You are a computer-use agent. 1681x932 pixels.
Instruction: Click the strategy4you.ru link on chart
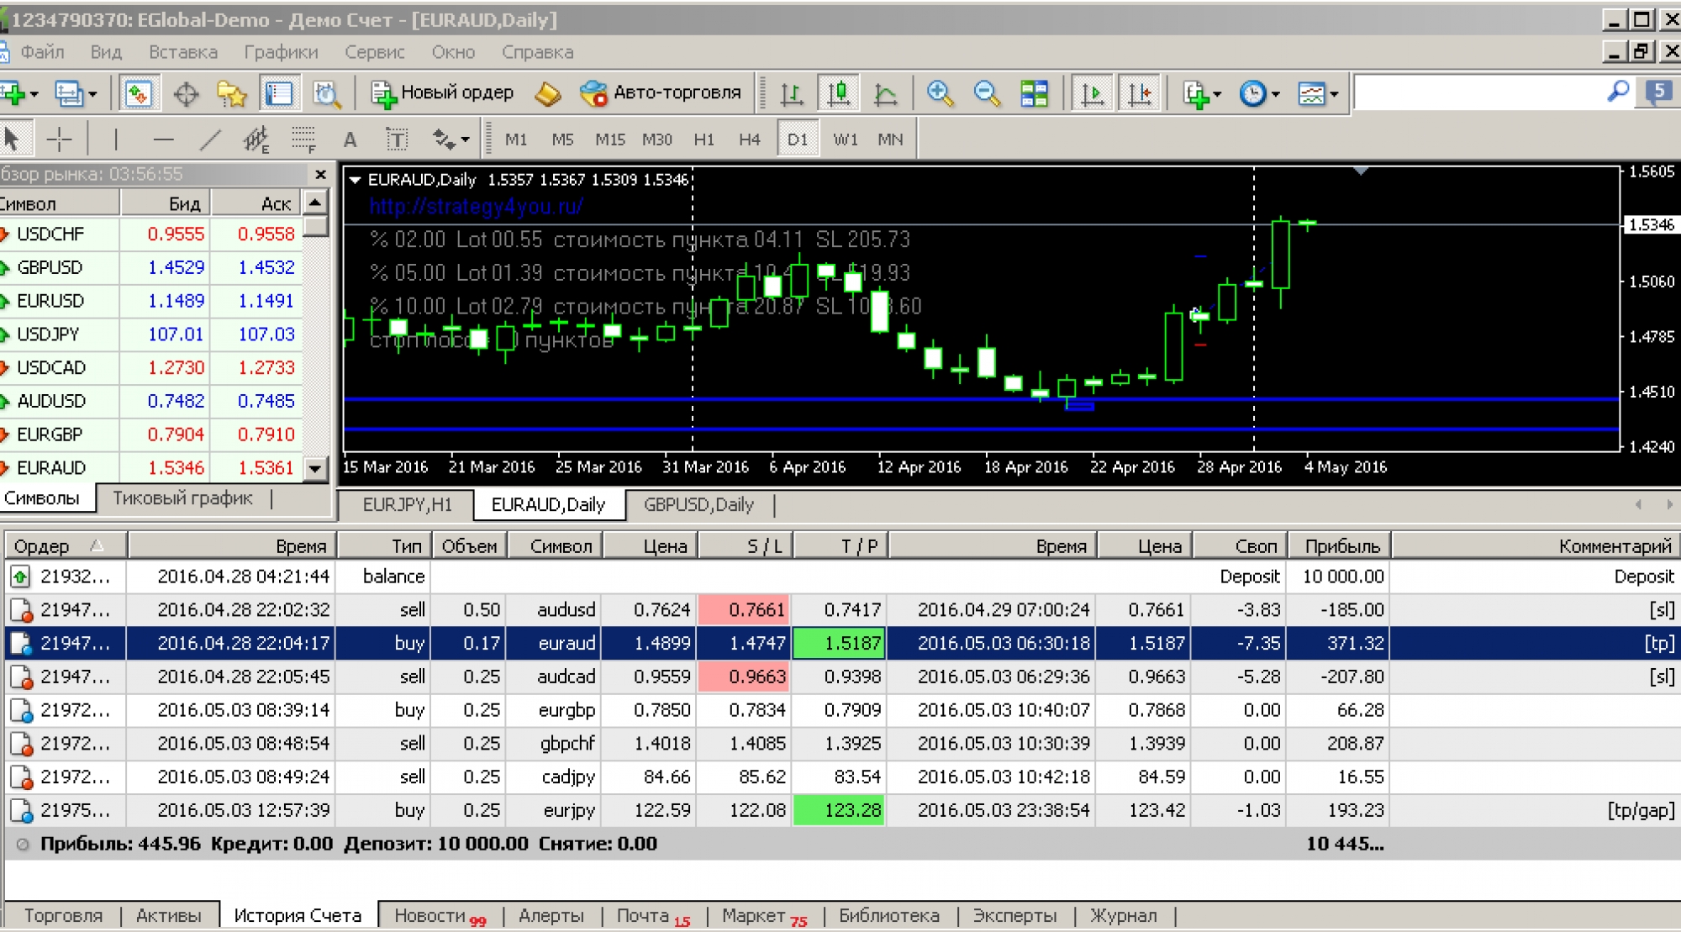pyautogui.click(x=476, y=207)
